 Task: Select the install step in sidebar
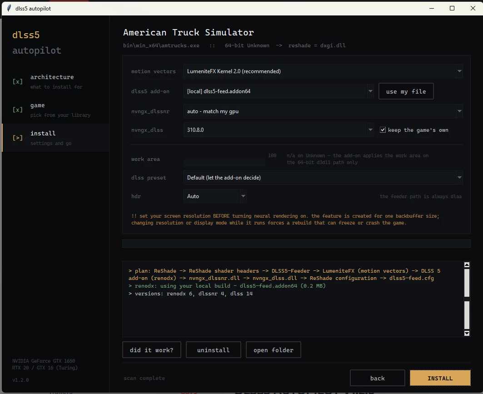tap(55, 138)
